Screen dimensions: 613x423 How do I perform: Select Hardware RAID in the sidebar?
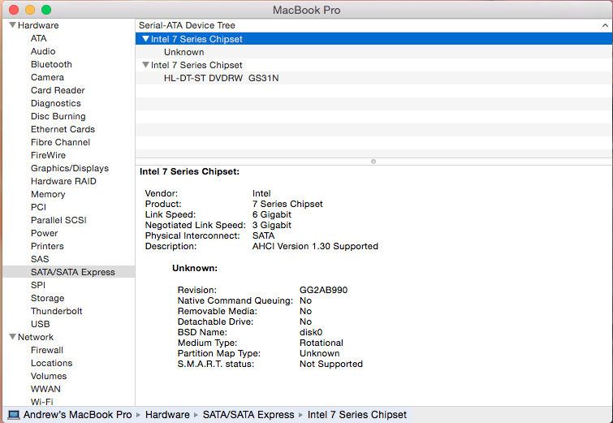[63, 181]
